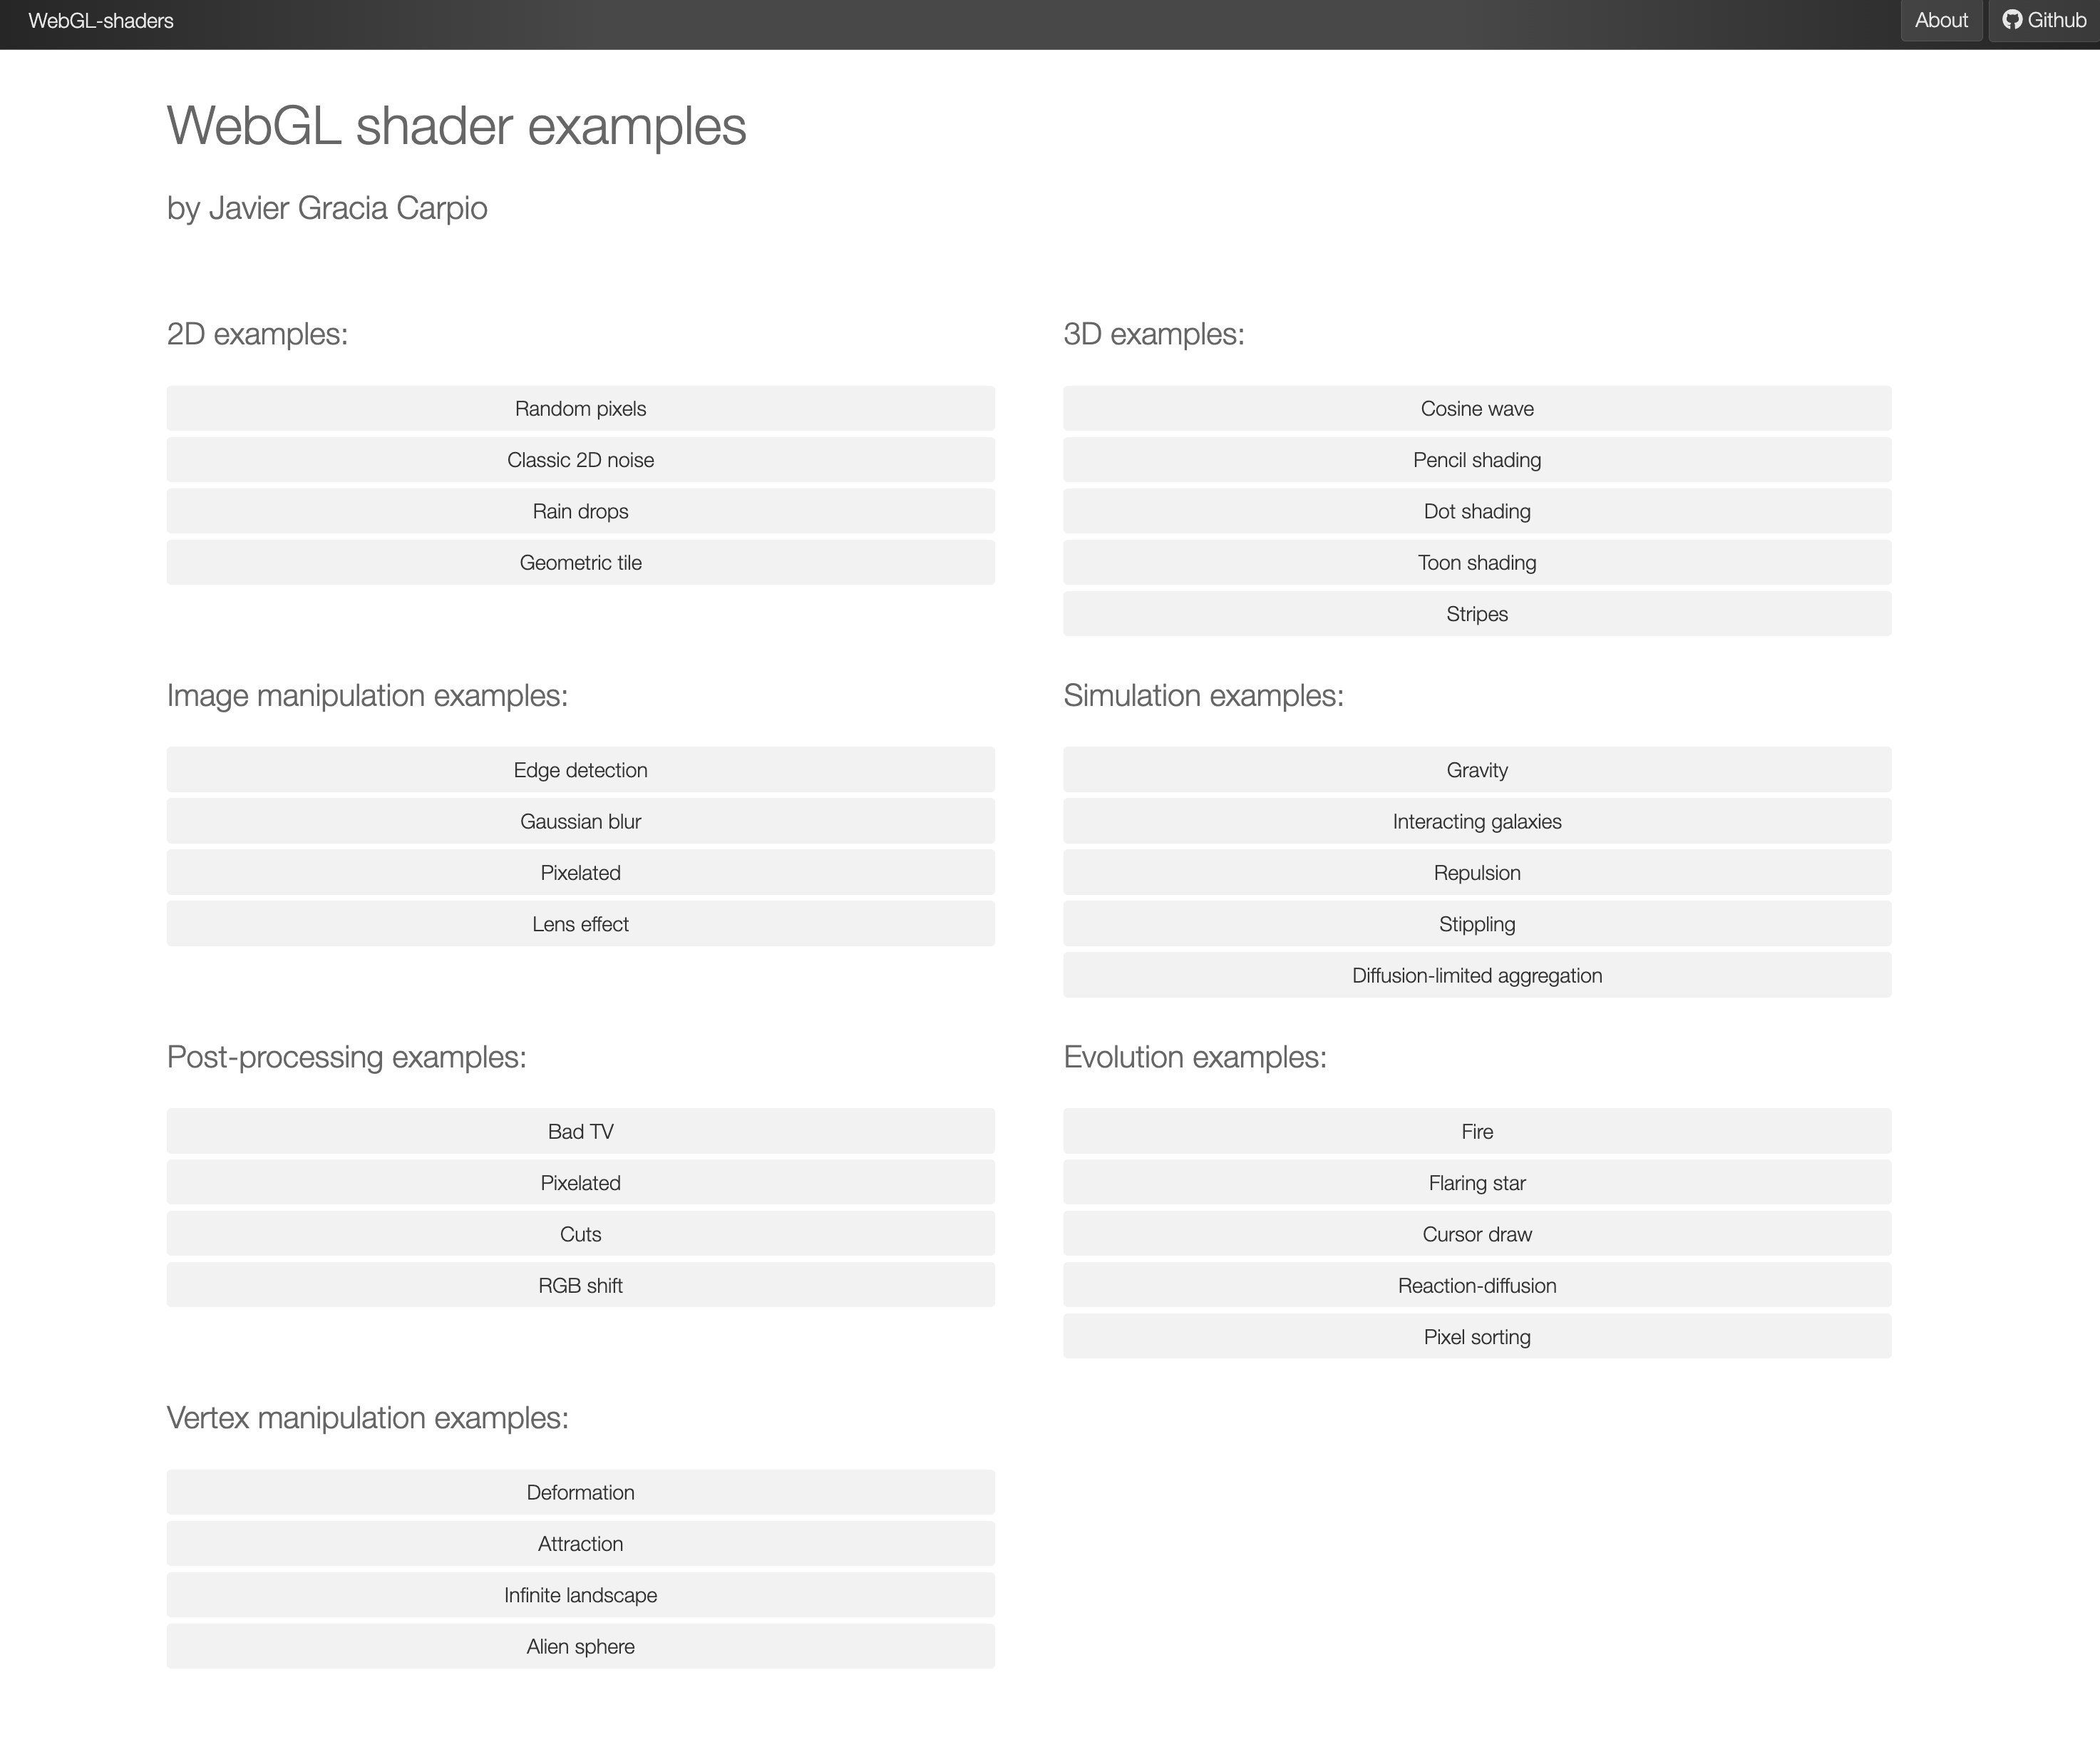The image size is (2100, 1757).
Task: View the Flaring star example
Action: [1477, 1183]
